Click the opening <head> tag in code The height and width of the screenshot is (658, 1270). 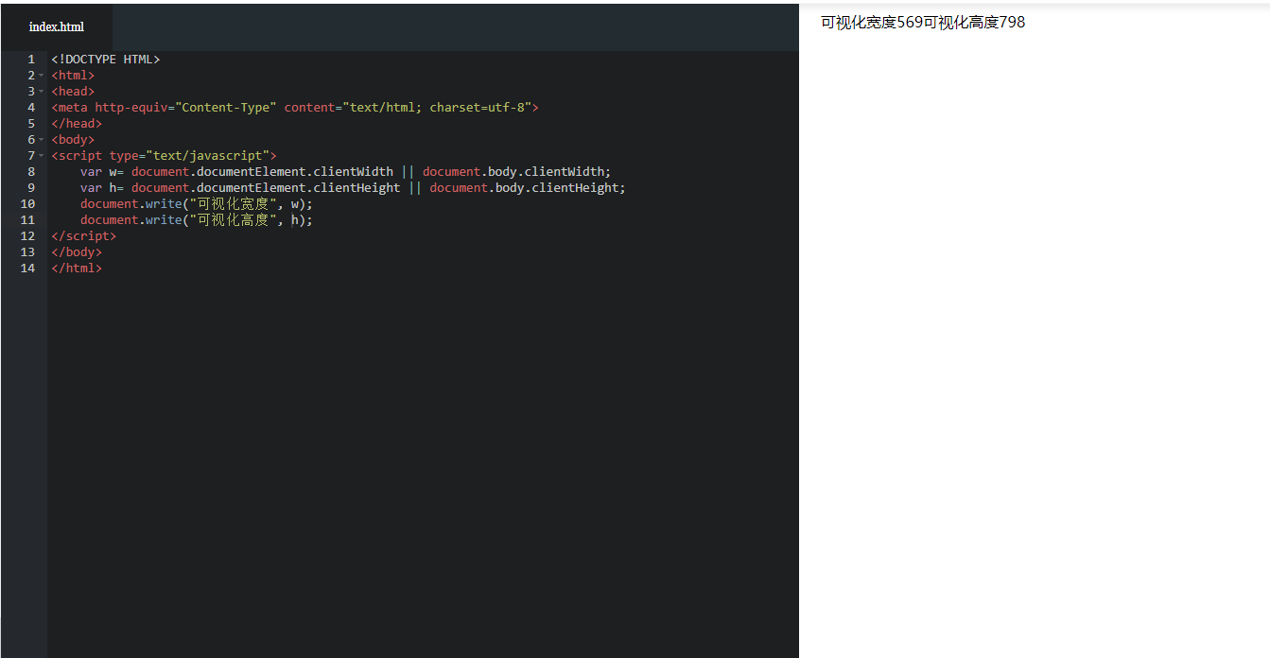73,92
